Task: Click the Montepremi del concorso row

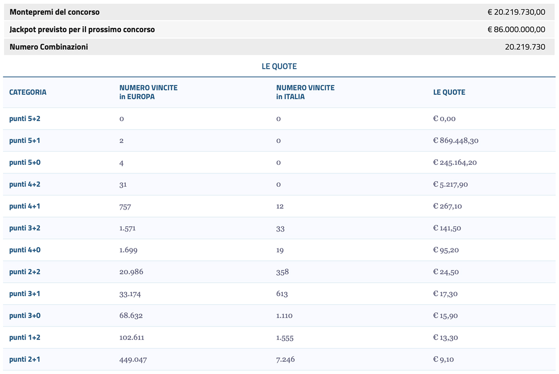Action: click(x=279, y=12)
